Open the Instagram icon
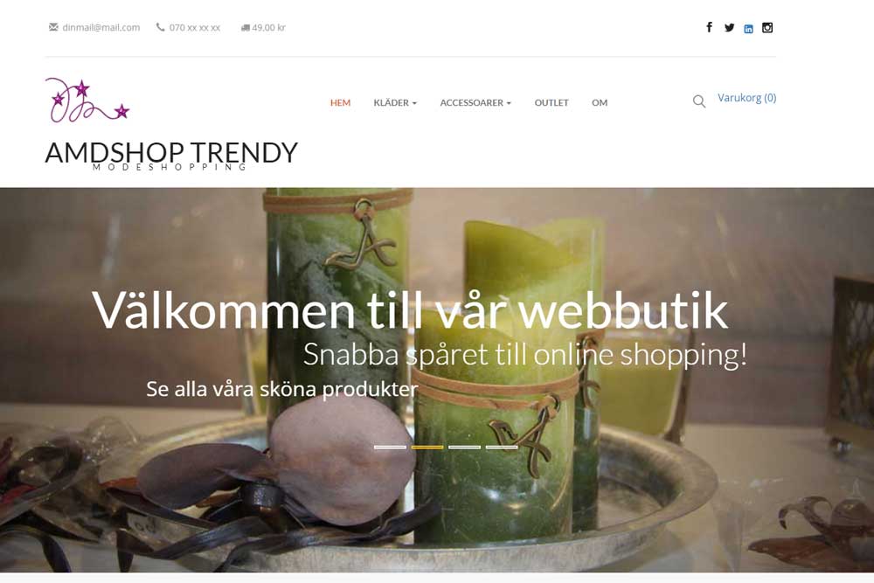Viewport: 874px width, 583px height. tap(767, 27)
